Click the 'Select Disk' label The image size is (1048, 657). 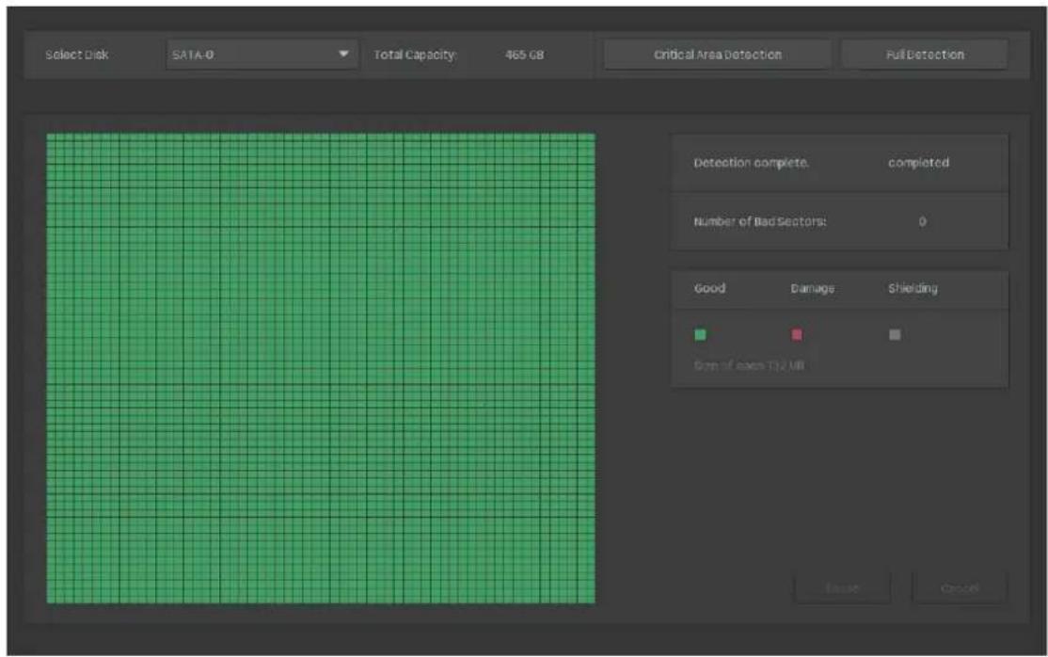point(77,55)
